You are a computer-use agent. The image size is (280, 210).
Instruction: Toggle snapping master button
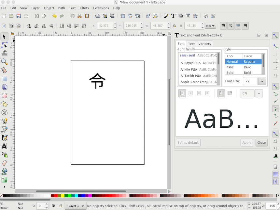pos(275,36)
